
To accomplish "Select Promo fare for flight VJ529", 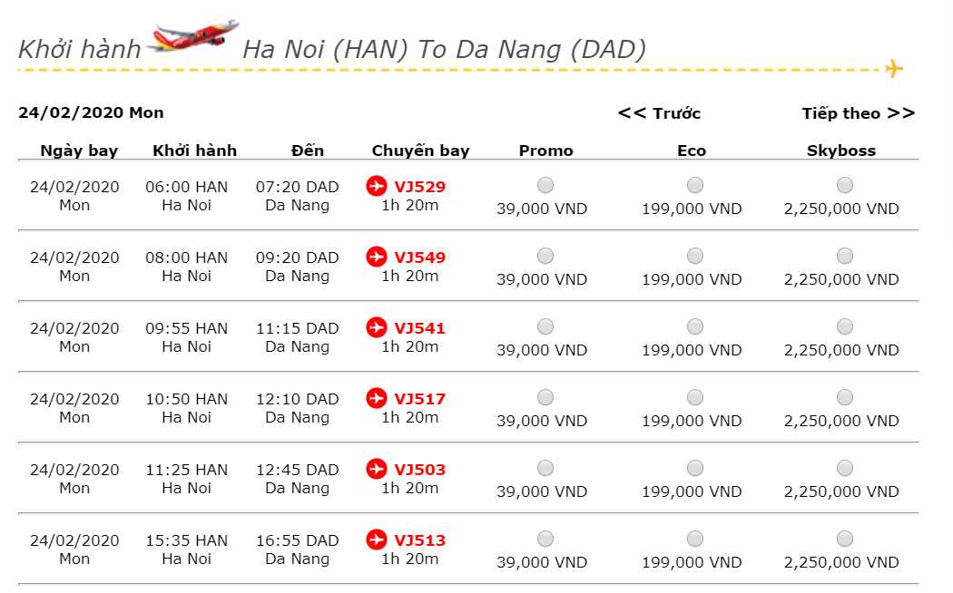I will pos(545,185).
